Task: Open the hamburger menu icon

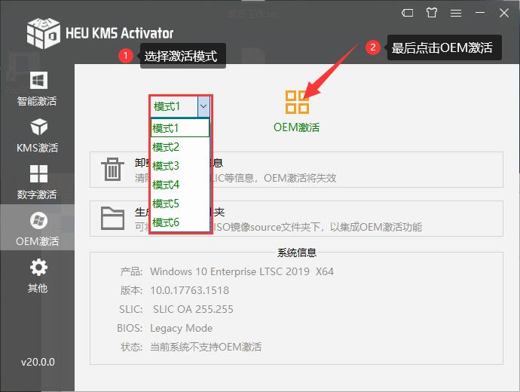Action: (456, 13)
